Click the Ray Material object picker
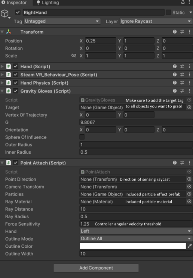The image size is (193, 278). (189, 202)
